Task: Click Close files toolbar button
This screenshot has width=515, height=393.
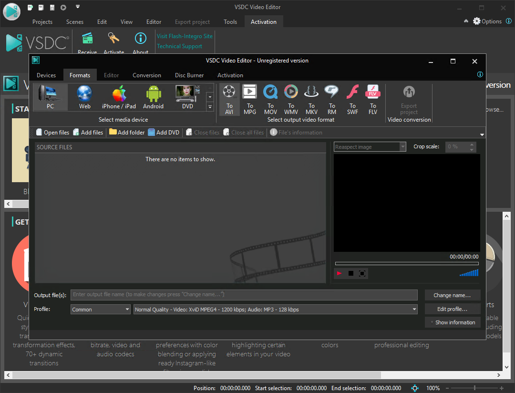Action: tap(203, 133)
